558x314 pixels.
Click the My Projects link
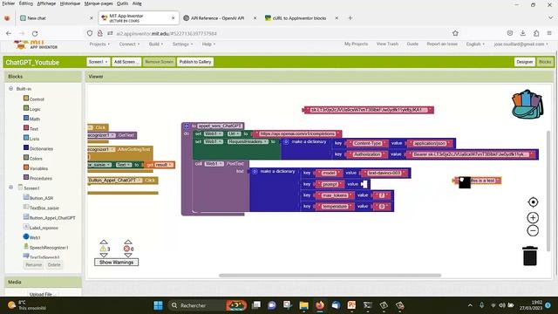coord(356,44)
